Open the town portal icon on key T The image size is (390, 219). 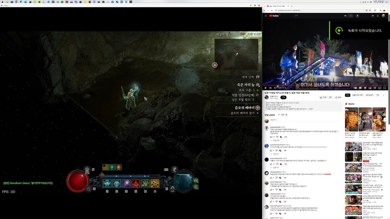[x=172, y=189]
